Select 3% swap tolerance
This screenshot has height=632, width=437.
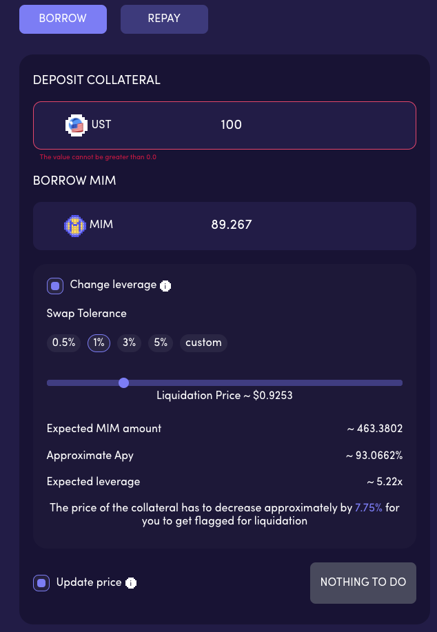[128, 343]
